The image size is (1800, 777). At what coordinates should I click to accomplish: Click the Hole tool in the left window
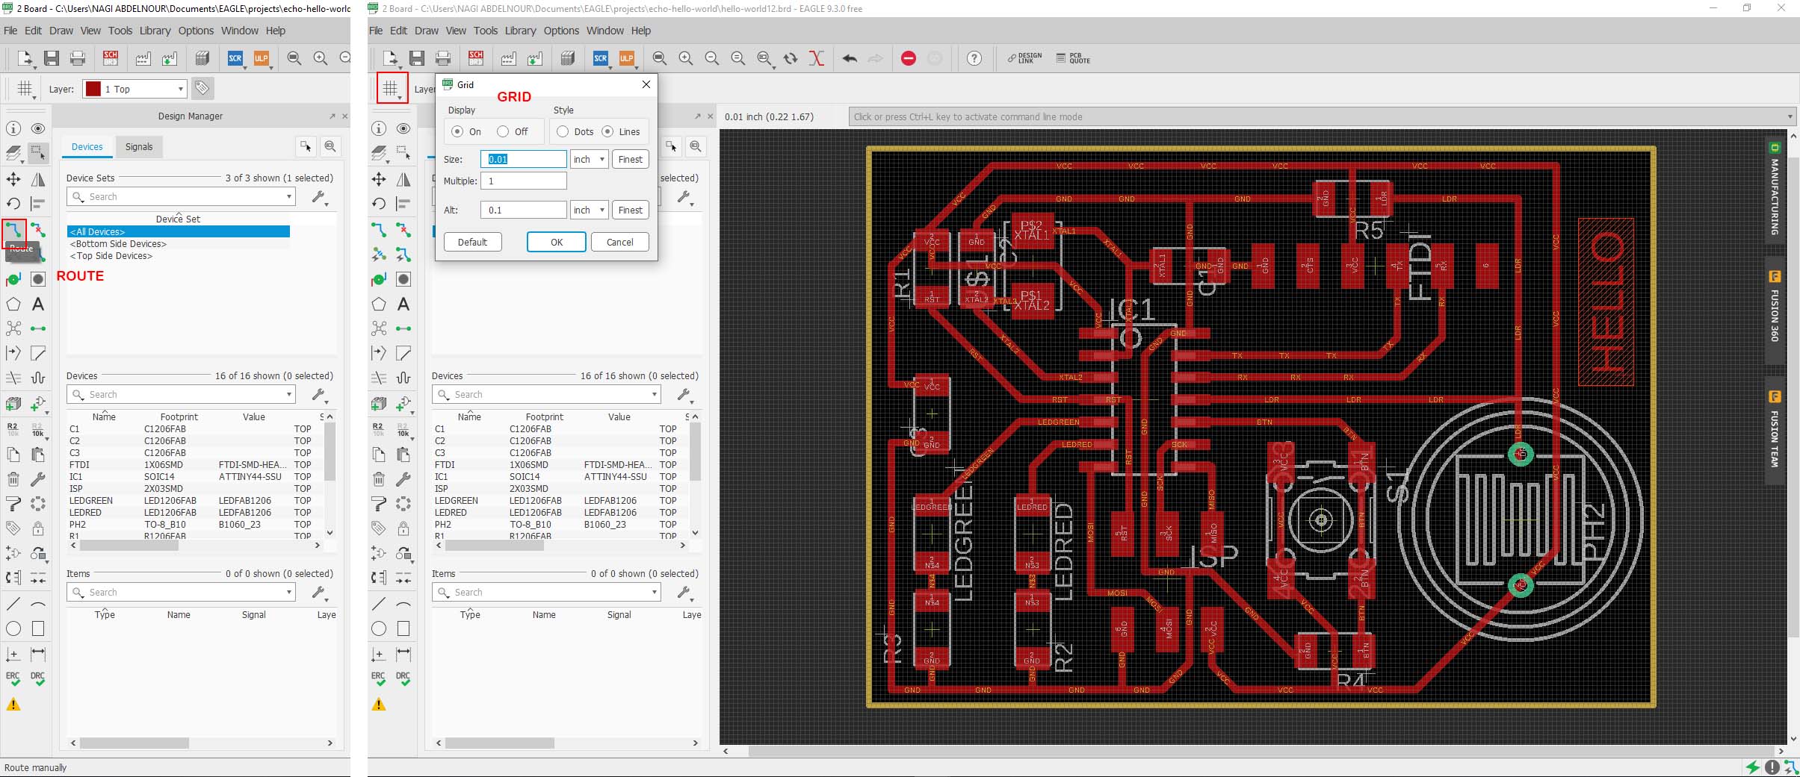(38, 279)
